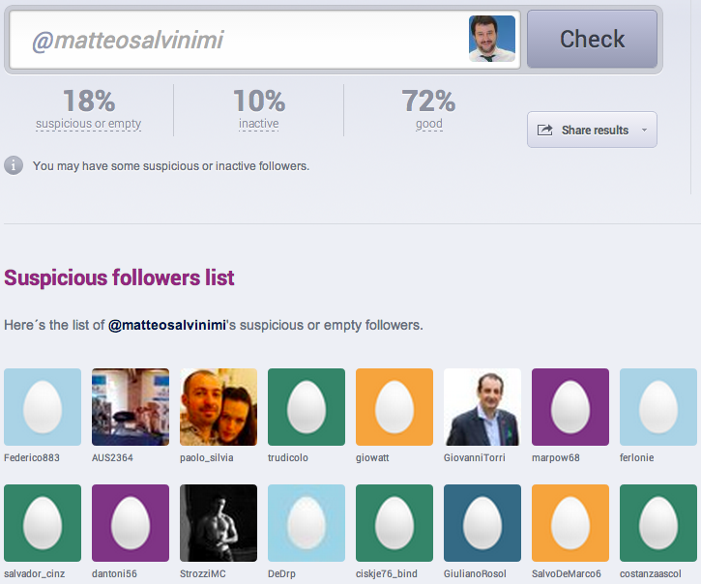Click GiulianoRosol's dark blue egg avatar
Viewport: 701px width, 584px height.
point(482,523)
